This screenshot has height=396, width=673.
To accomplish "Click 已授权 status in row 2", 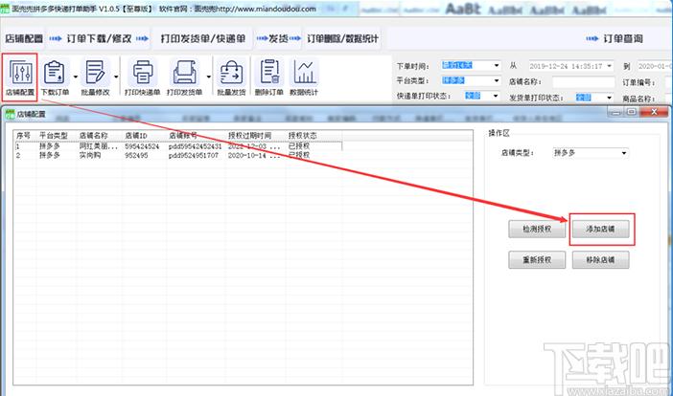I will [299, 155].
